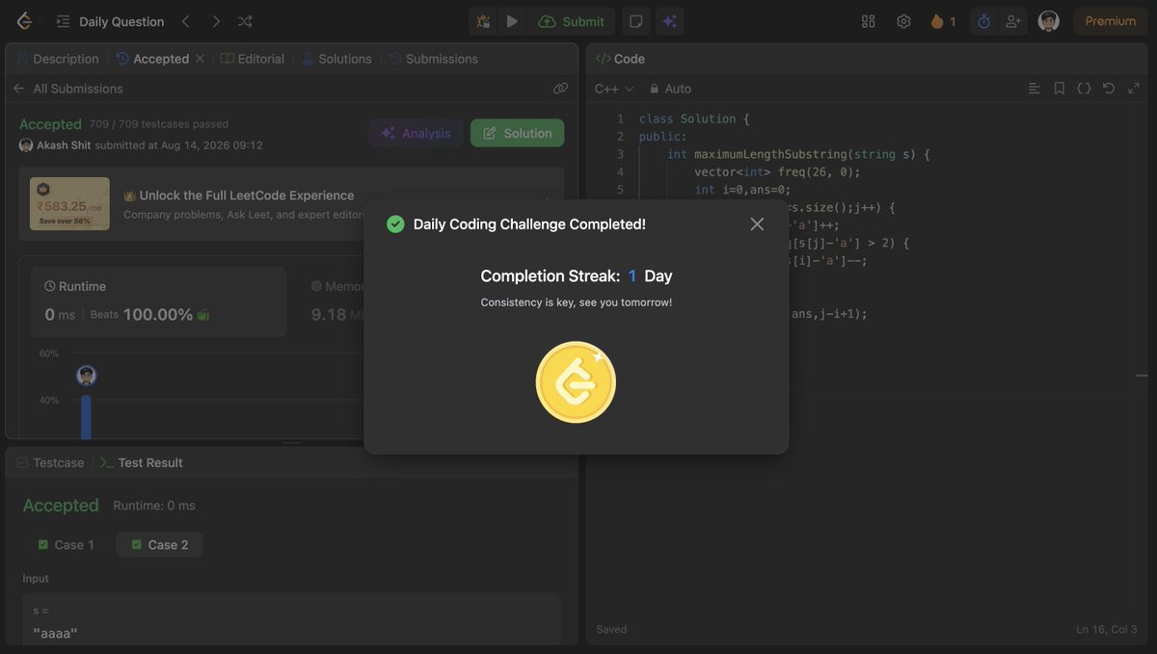Open the notes sticky icon
Image resolution: width=1157 pixels, height=654 pixels.
(636, 21)
